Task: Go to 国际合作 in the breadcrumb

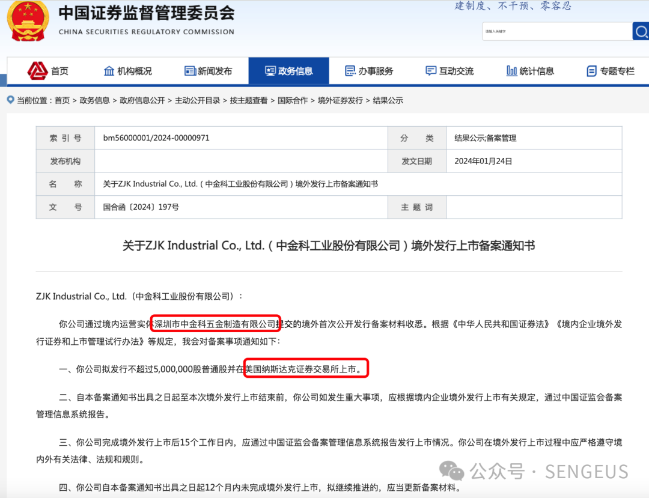Action: (293, 100)
